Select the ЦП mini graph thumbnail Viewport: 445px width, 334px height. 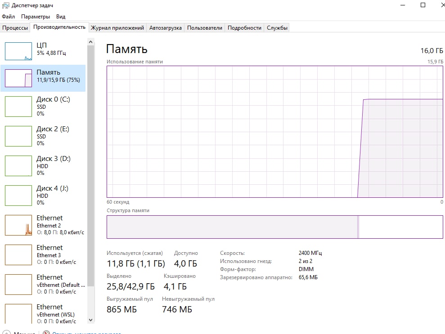pos(18,51)
